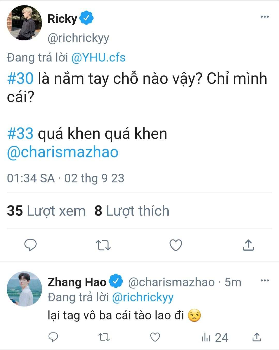Open the @YHU.cfs mention link
The image size is (279, 350).
pyautogui.click(x=98, y=57)
